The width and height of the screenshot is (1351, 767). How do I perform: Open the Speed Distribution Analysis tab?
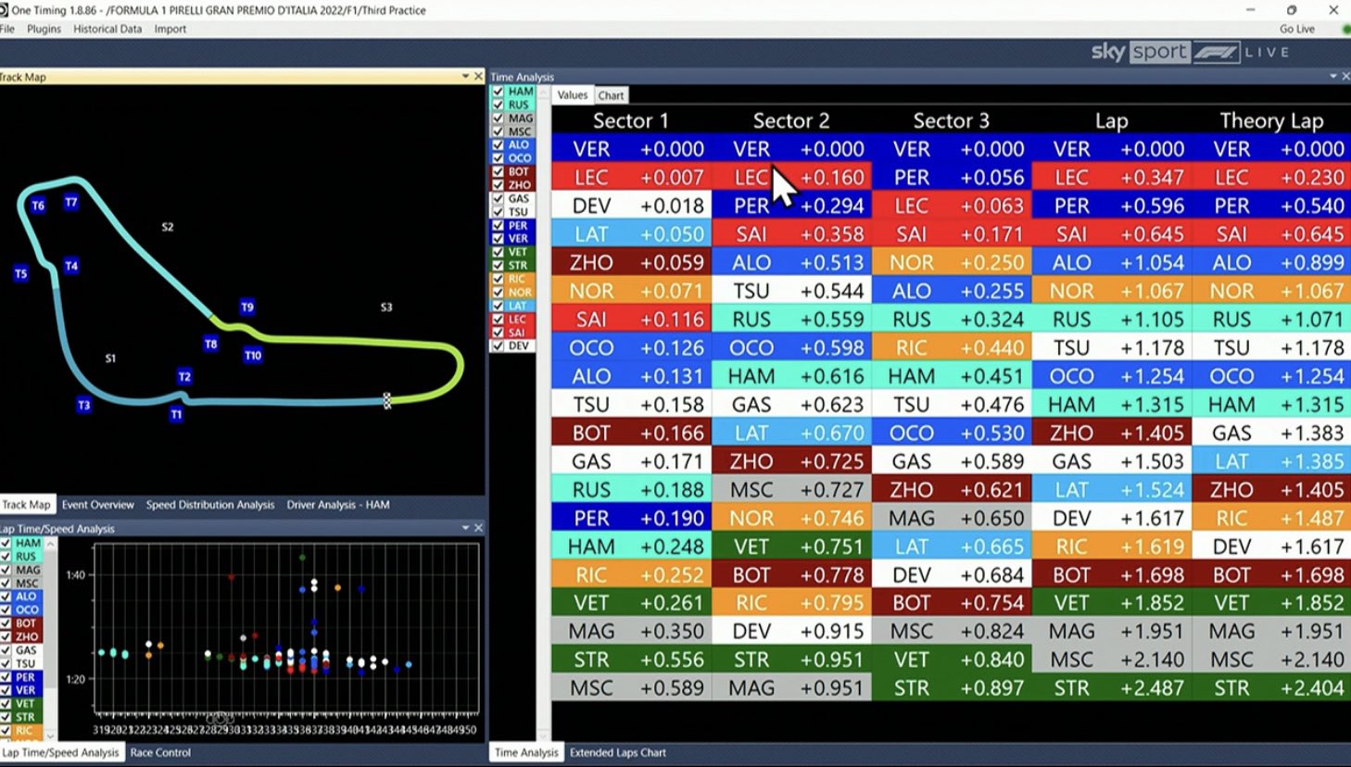(210, 505)
